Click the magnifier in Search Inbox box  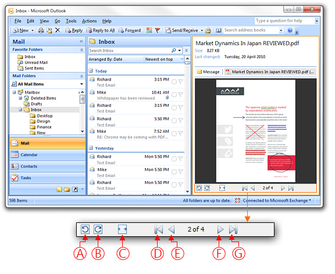[174, 51]
